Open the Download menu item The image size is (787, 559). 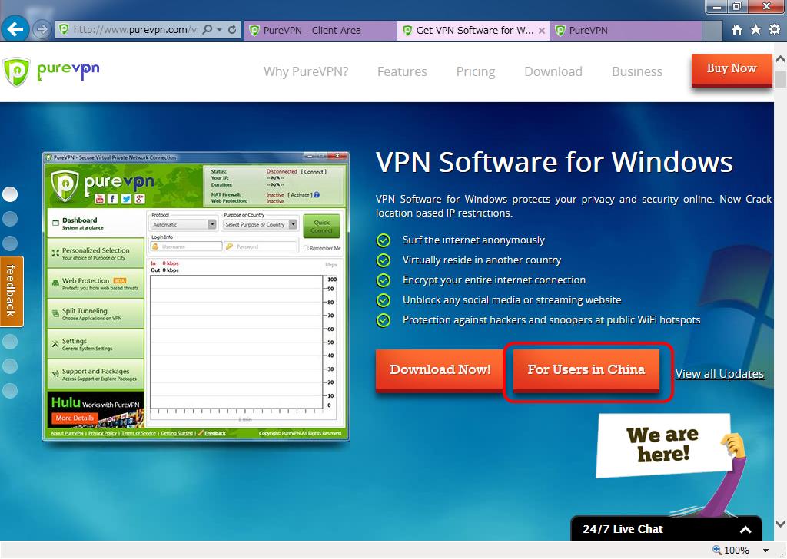tap(553, 71)
